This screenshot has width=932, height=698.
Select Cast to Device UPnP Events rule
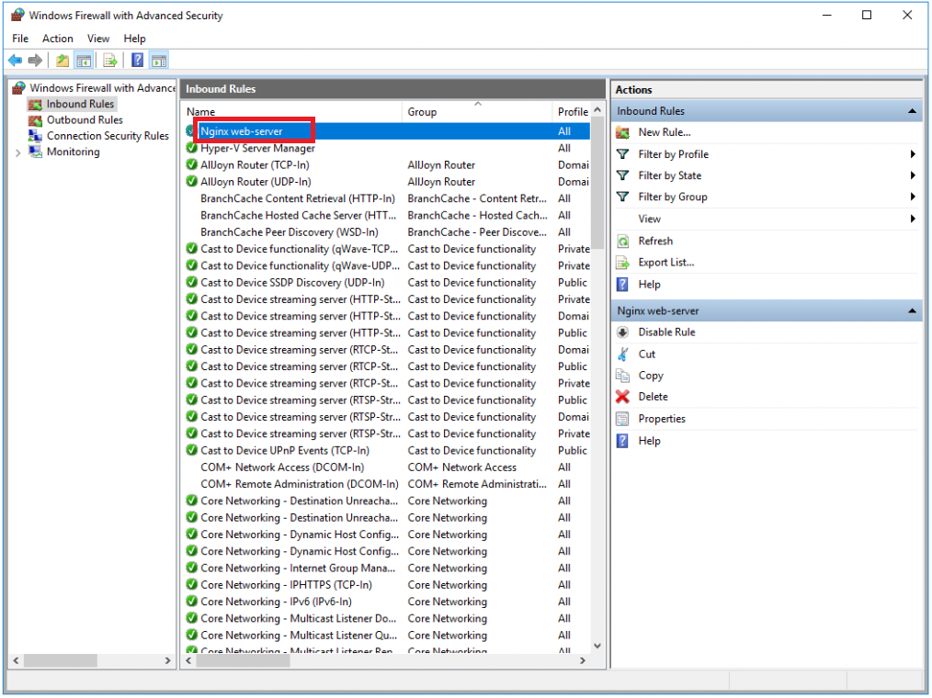[x=387, y=451]
